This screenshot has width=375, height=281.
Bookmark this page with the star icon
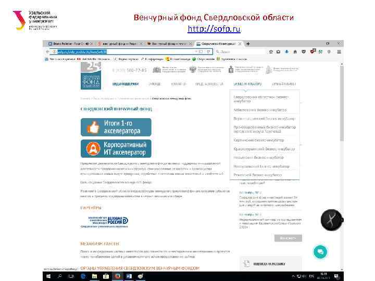click(x=271, y=52)
